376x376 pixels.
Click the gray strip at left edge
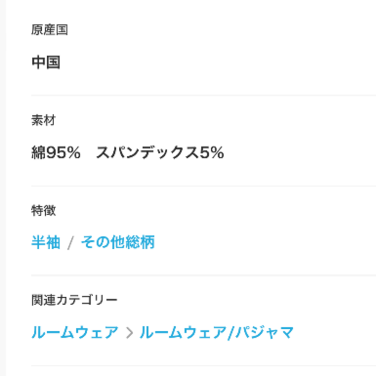[3, 188]
